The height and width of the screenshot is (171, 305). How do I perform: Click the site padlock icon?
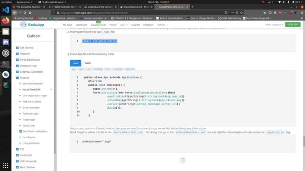click(x=58, y=13)
